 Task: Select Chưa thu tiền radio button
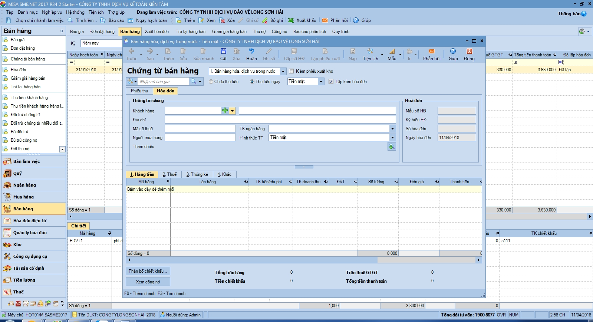point(211,82)
